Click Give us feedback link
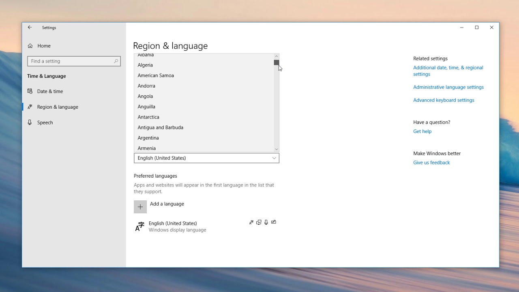The width and height of the screenshot is (519, 292). coord(431,163)
